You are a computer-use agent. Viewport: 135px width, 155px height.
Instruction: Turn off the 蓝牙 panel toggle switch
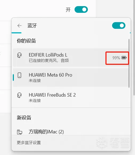click(119, 26)
